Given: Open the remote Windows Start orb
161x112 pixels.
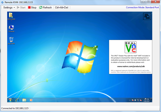Looking at the screenshot, I should [x=10, y=100].
